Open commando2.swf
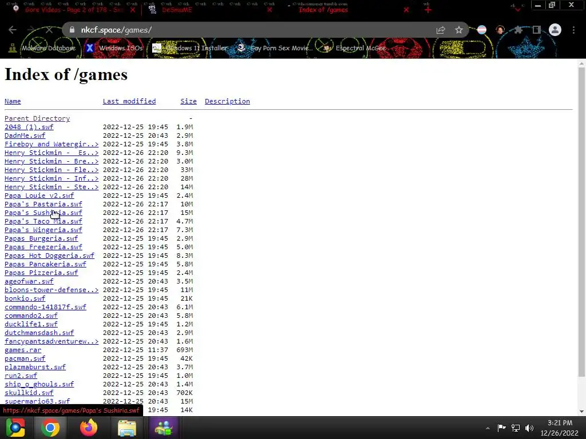Viewport: 586px width, 439px height. (31, 316)
